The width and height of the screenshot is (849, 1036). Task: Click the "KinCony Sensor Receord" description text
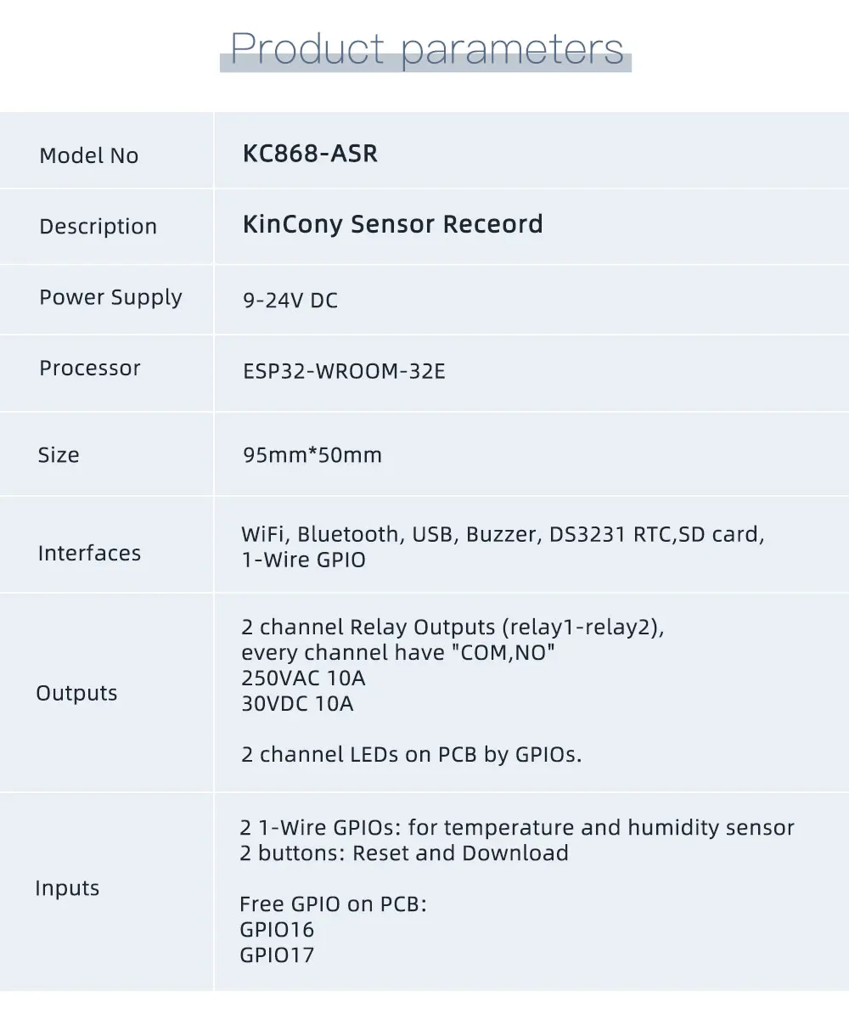(392, 224)
